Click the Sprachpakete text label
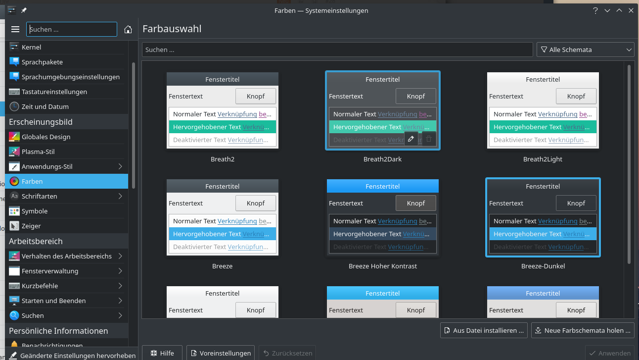Screen dimensions: 639x360 [x=42, y=62]
